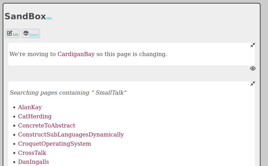Viewport: 268px width, 166px height.
Task: Open the CroquetOperatingSystem page
Action: [x=54, y=144]
